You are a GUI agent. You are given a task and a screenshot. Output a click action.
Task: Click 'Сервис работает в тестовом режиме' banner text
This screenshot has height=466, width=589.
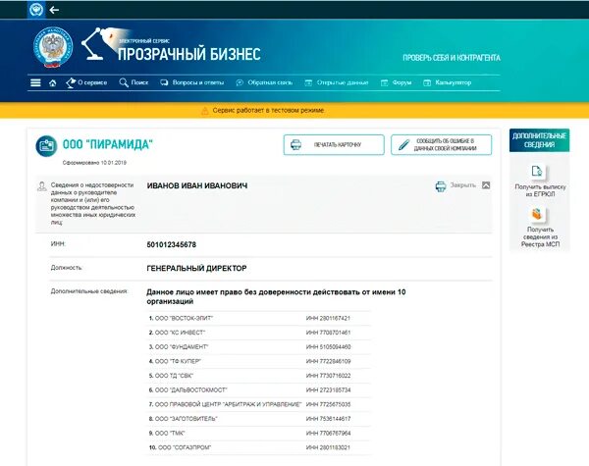point(269,111)
